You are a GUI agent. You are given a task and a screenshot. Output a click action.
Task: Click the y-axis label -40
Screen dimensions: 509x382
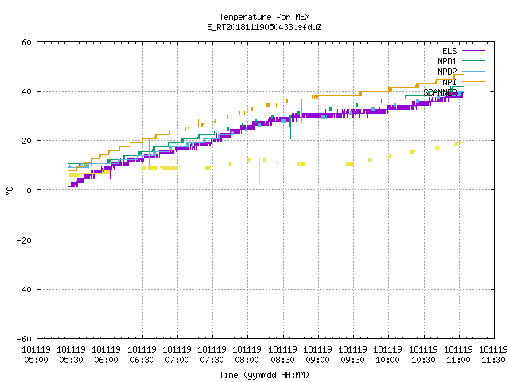[x=24, y=290]
